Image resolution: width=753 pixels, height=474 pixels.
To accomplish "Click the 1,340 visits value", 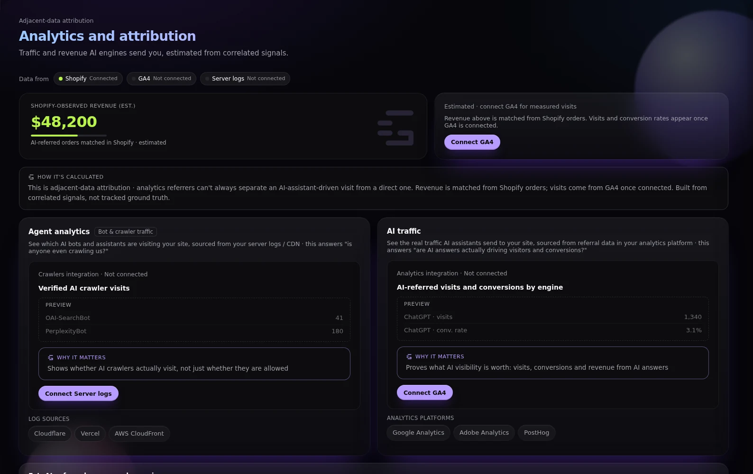I will (x=693, y=317).
